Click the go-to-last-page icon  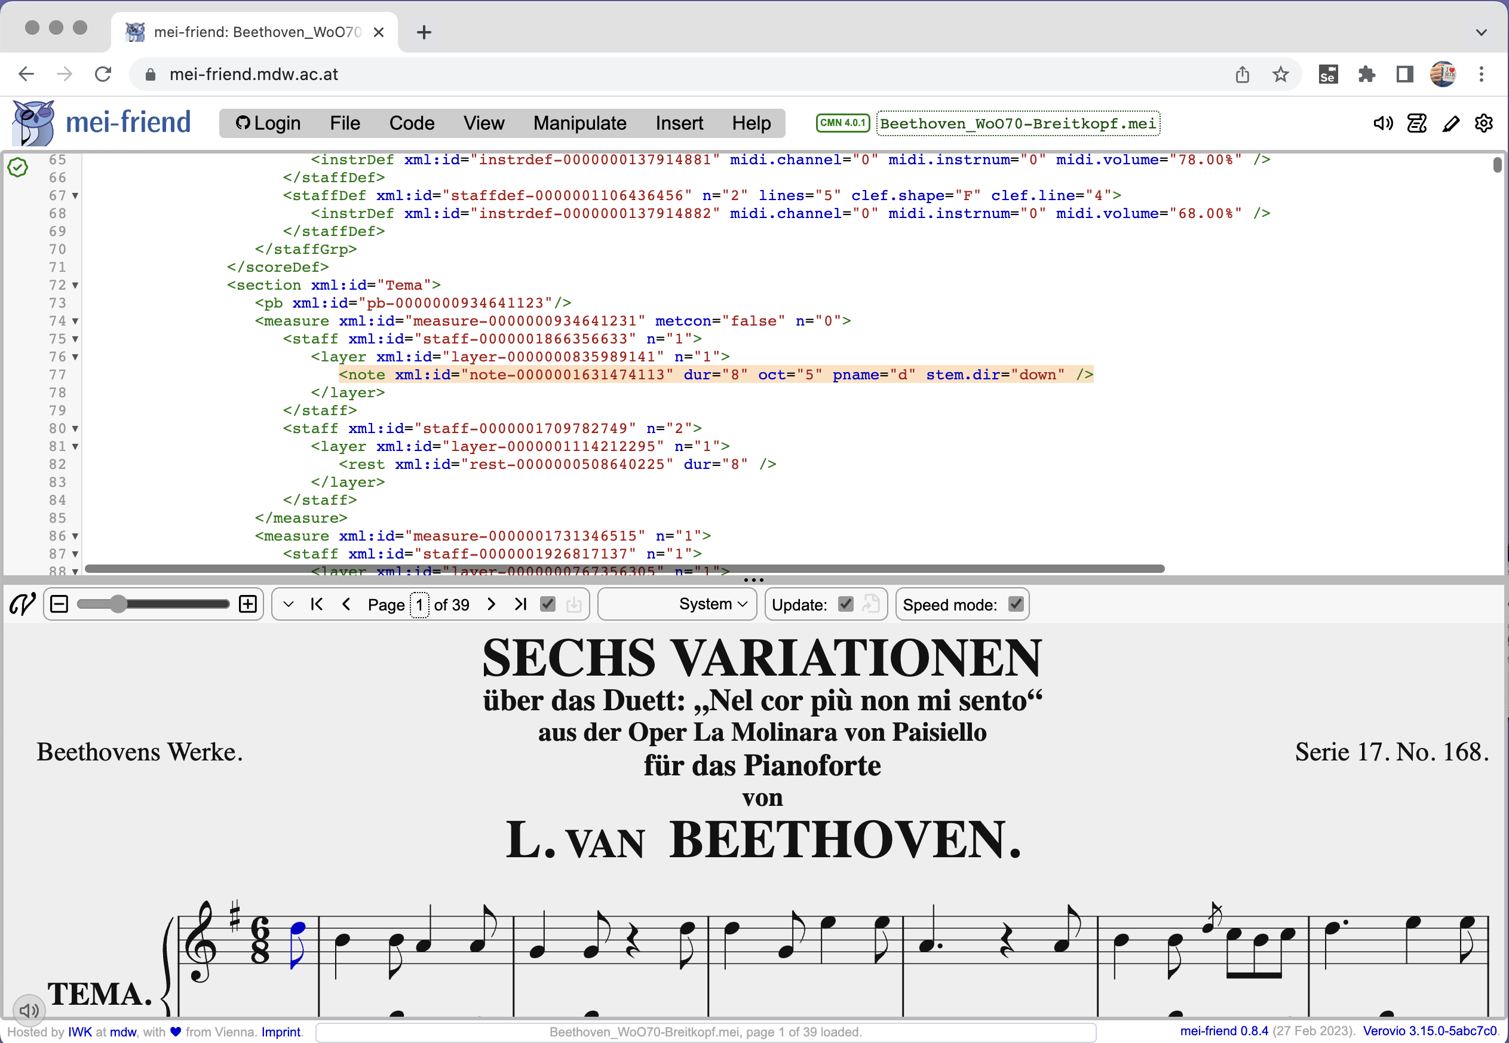click(x=522, y=605)
